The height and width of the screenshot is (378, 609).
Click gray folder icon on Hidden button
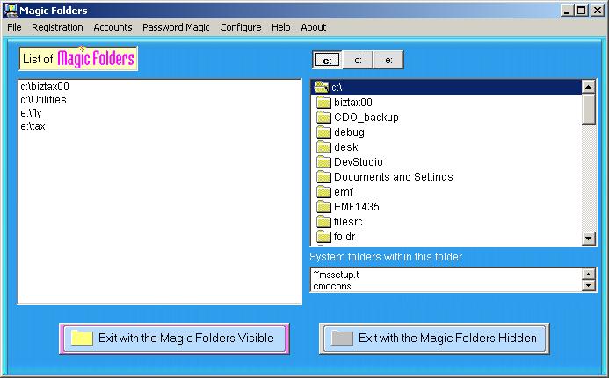point(342,338)
